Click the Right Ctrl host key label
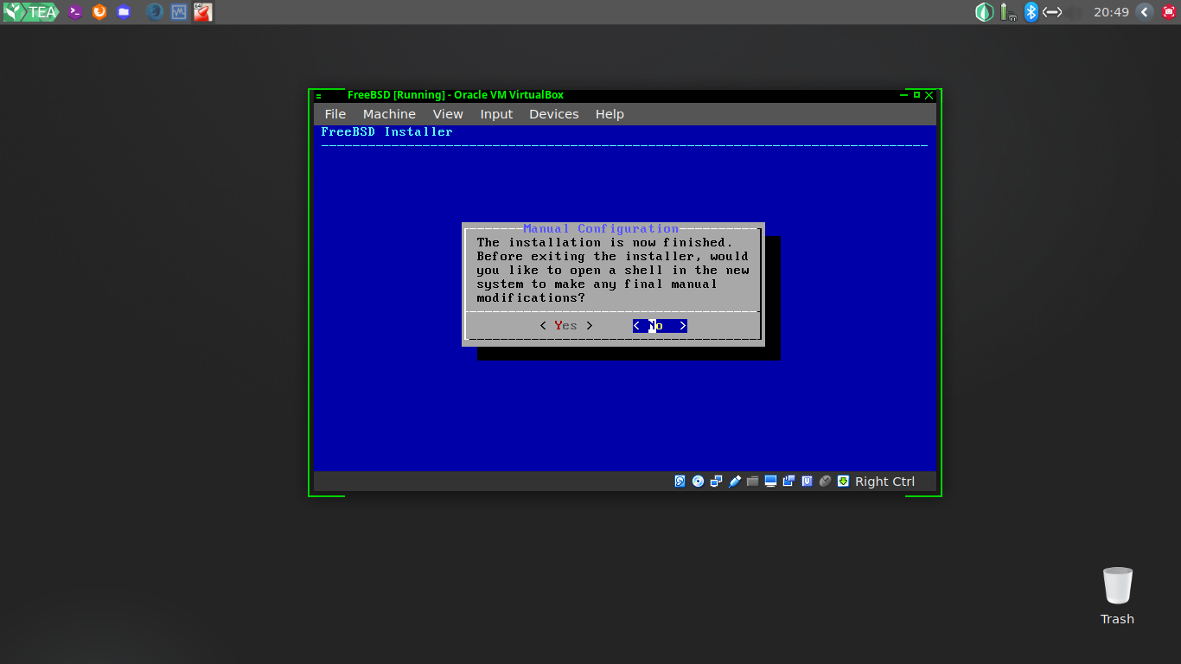 [x=884, y=482]
